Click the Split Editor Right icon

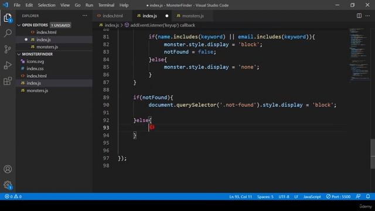click(359, 16)
